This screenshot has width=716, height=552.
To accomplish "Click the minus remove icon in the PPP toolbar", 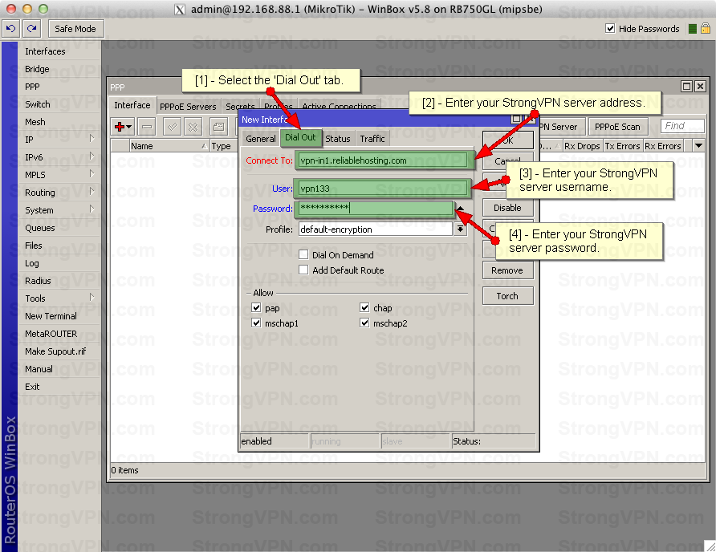I will click(x=147, y=127).
